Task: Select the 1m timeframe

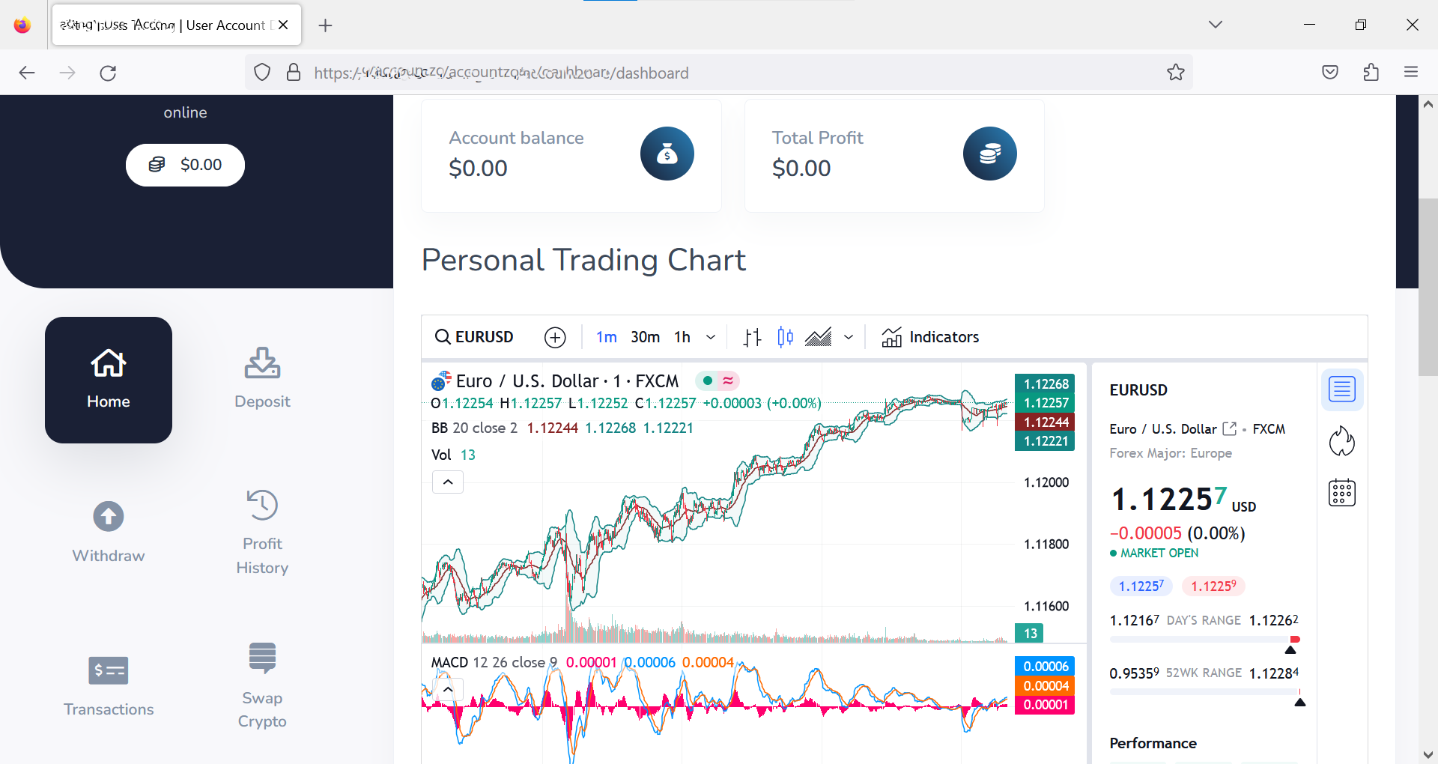Action: click(606, 338)
